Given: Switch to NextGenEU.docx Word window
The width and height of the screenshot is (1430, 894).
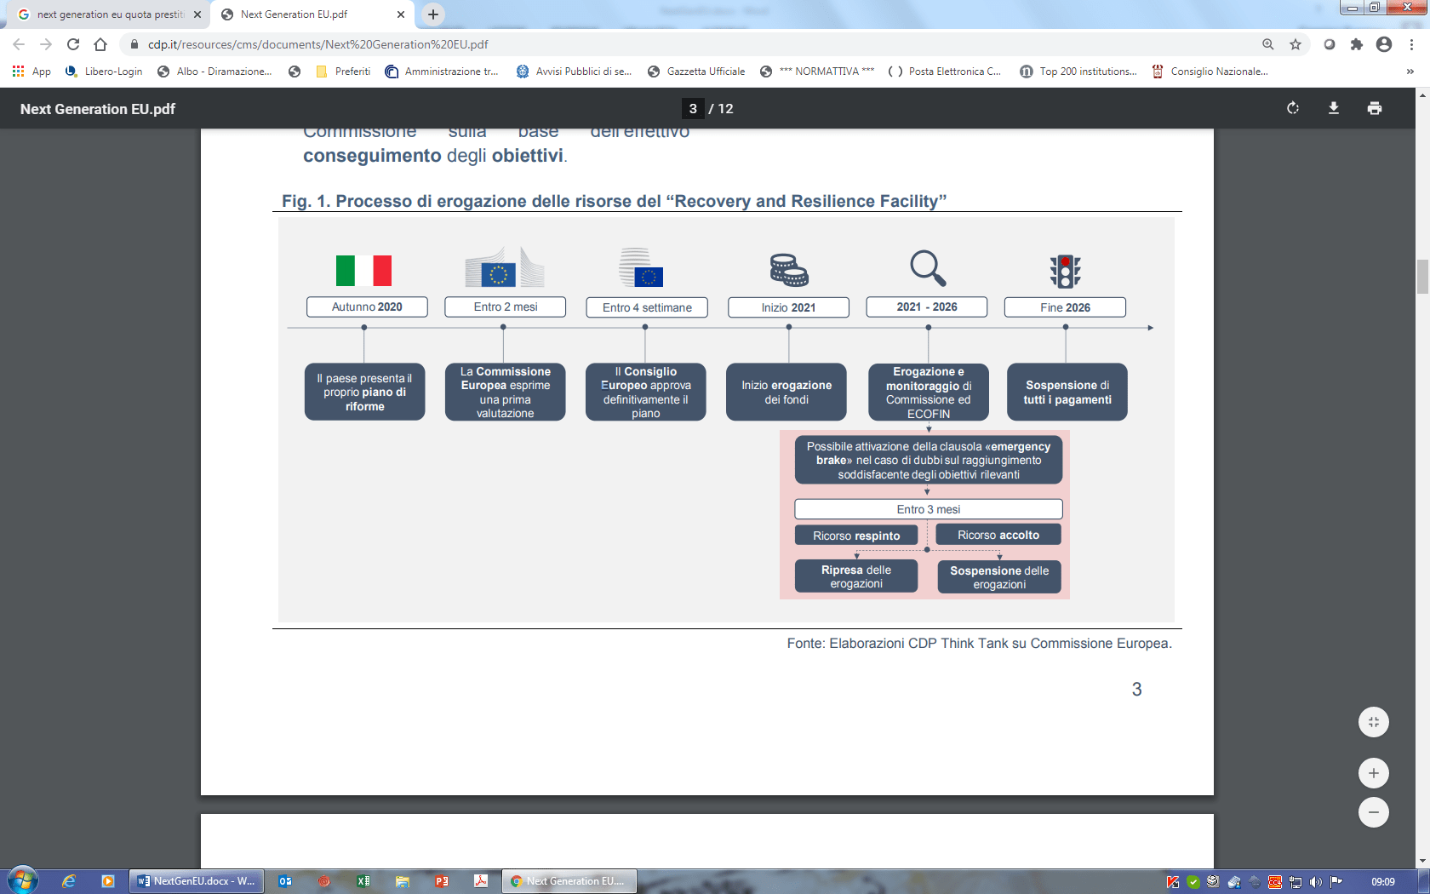Looking at the screenshot, I should pos(197,881).
